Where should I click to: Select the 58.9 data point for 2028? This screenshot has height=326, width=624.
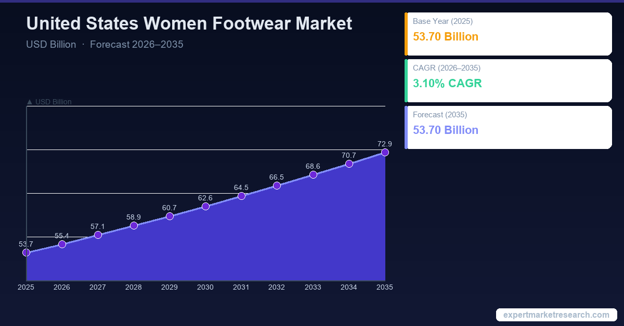tap(134, 225)
